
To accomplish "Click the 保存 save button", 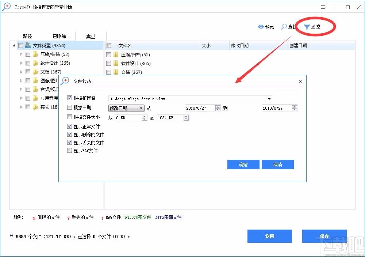I will [x=324, y=236].
